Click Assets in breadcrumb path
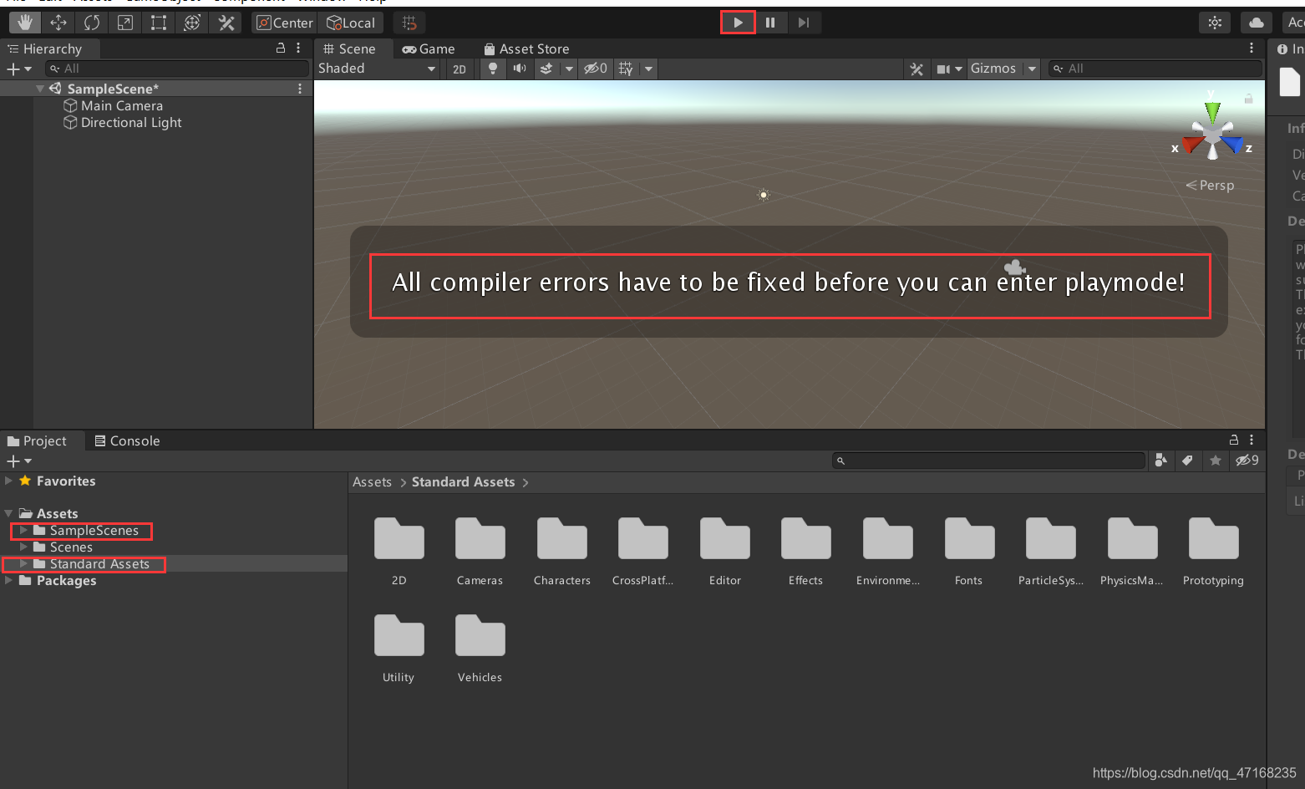This screenshot has width=1305, height=789. 372,482
